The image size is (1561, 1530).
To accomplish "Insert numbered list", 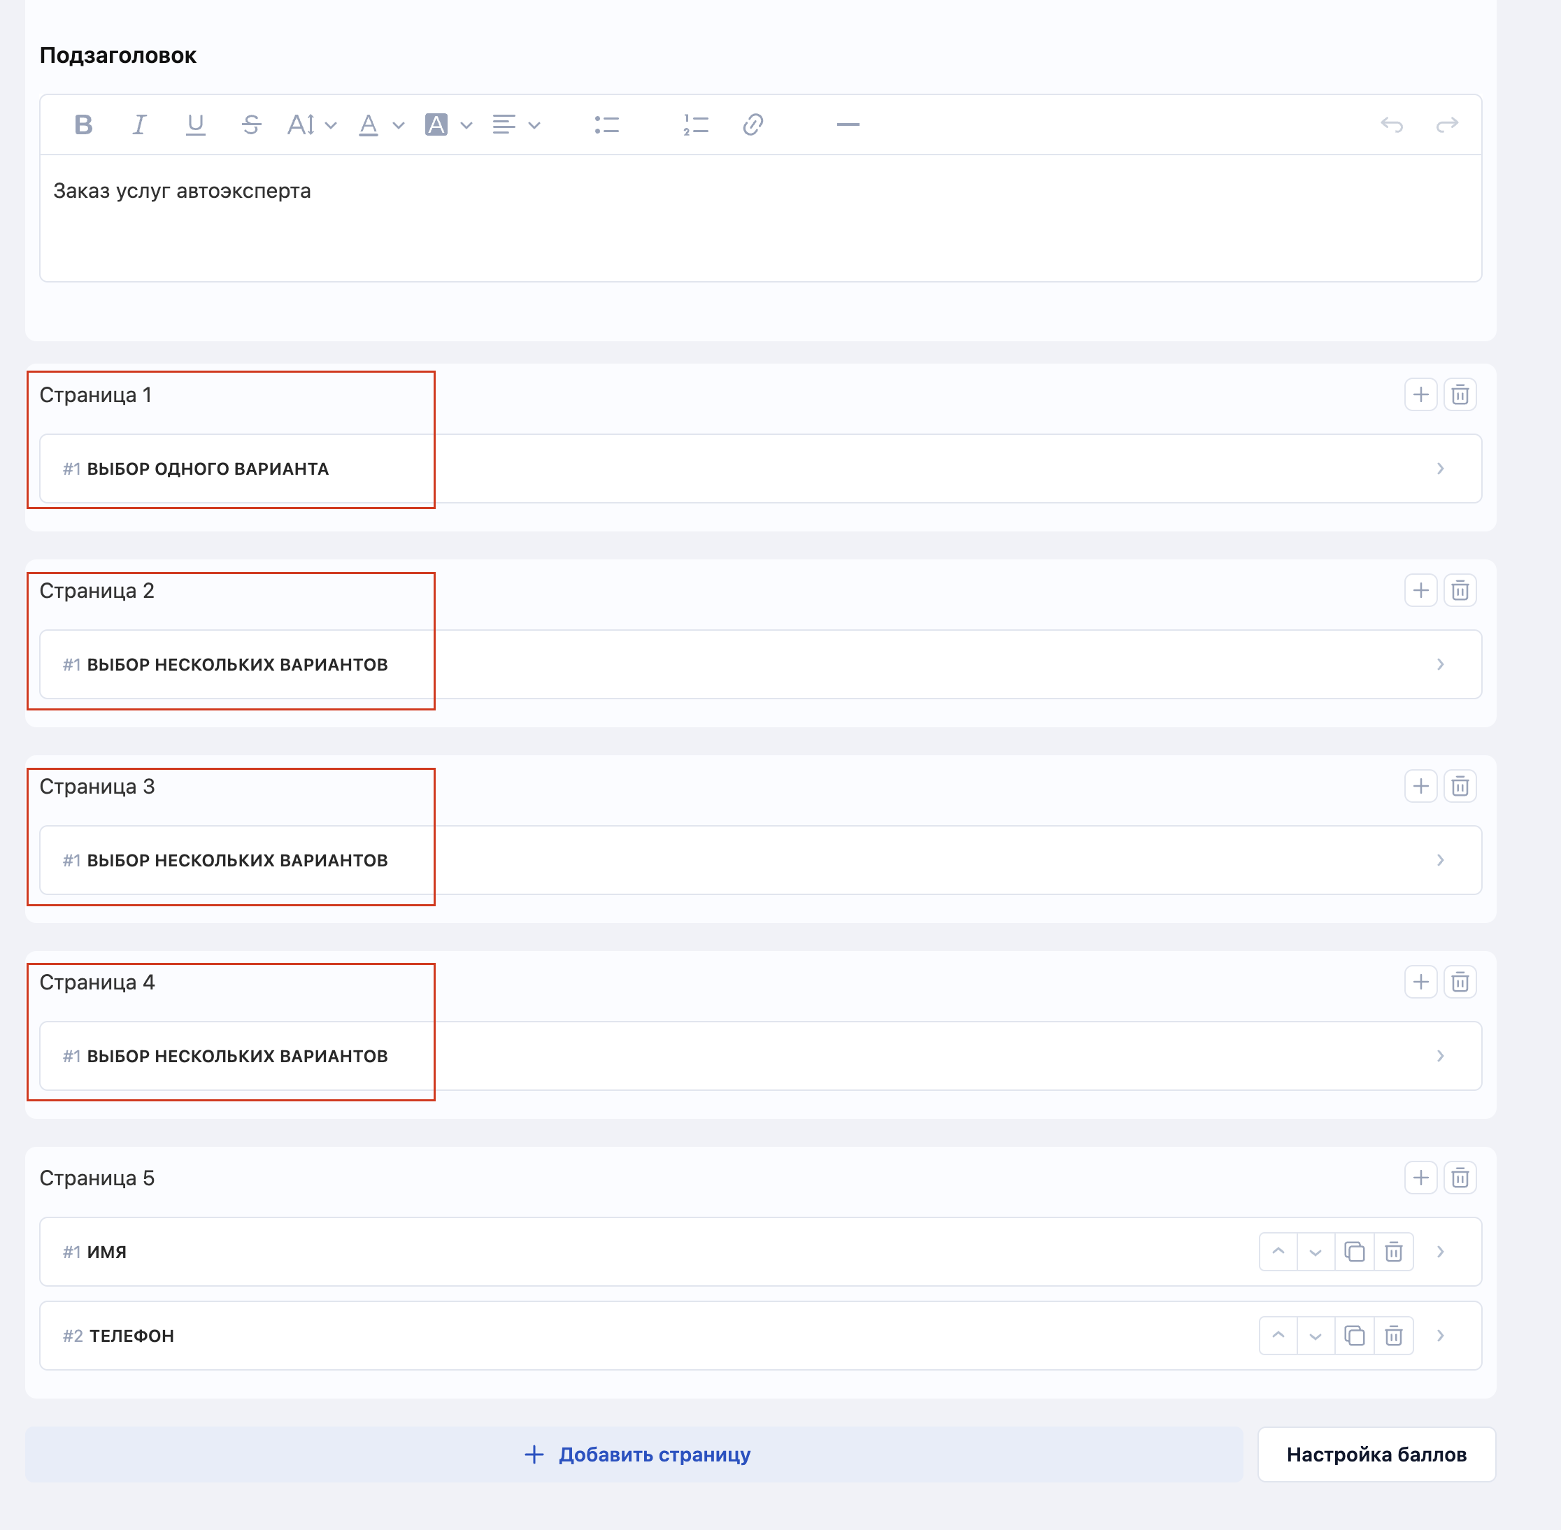I will pyautogui.click(x=695, y=124).
